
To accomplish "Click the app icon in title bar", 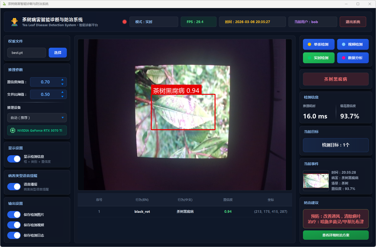I will tap(4, 4).
